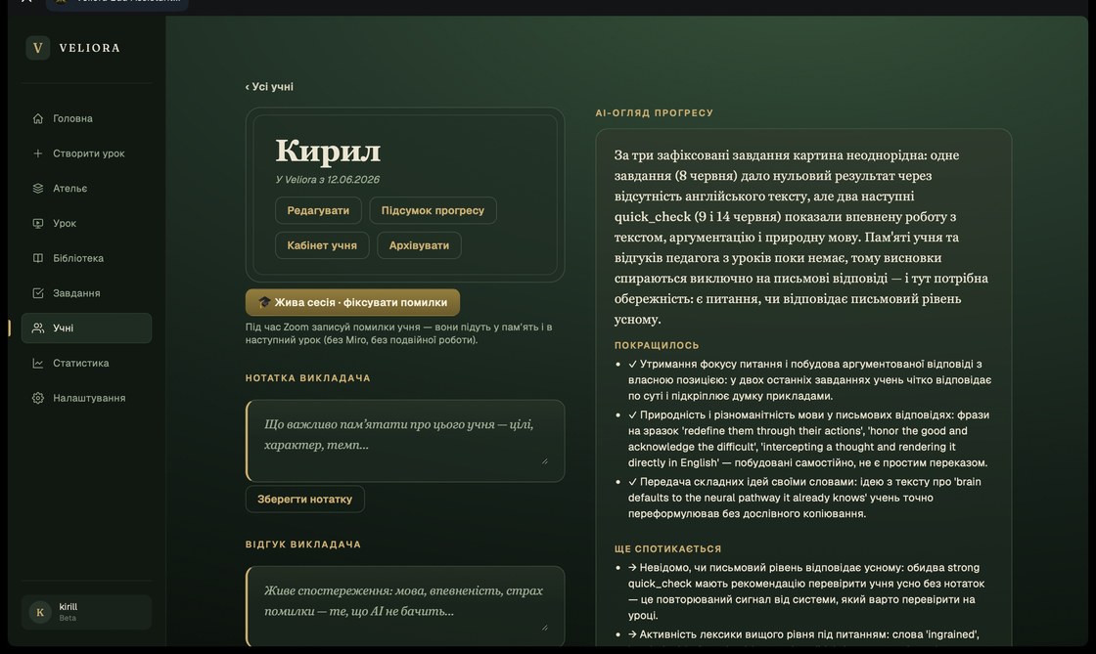Image resolution: width=1096 pixels, height=654 pixels.
Task: Click the screen icon beside Урок
Action: (x=38, y=223)
